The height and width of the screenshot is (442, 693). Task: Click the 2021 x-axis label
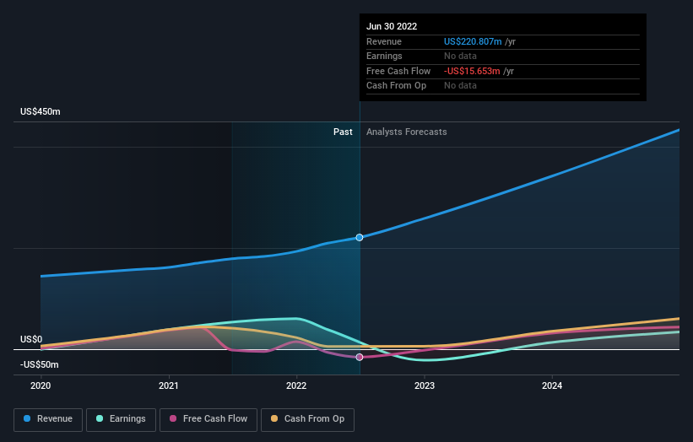(x=168, y=385)
